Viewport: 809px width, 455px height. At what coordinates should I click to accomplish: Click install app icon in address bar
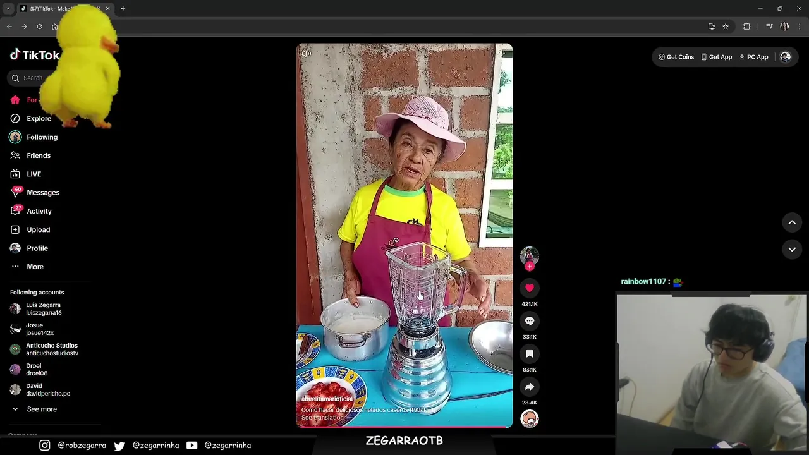tap(712, 27)
